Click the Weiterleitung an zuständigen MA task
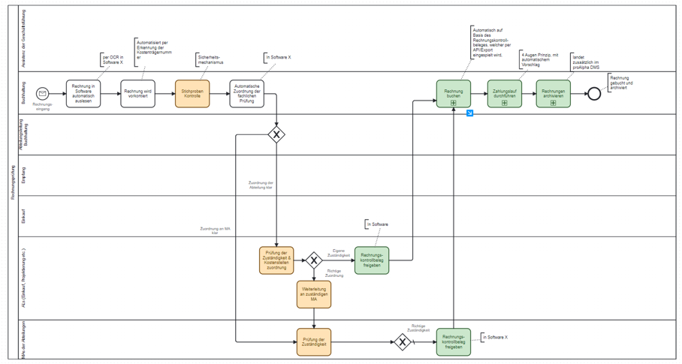This screenshot has height=364, width=682. pos(313,294)
